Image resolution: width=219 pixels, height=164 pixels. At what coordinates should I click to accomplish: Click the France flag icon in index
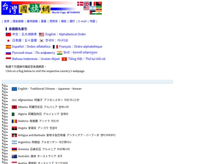coord(55,47)
